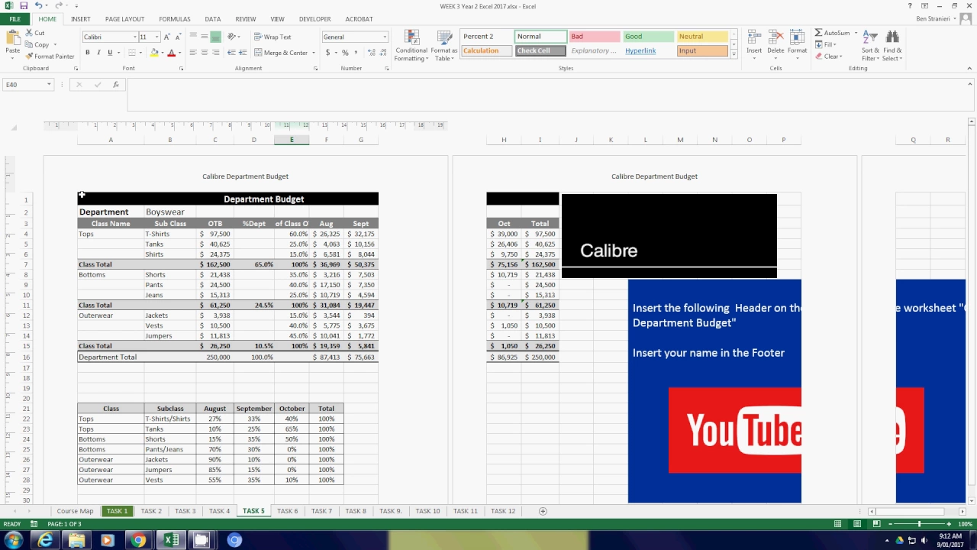Click the Cut scissors icon
Image resolution: width=977 pixels, height=550 pixels.
[29, 33]
